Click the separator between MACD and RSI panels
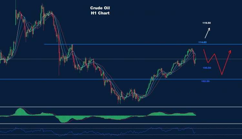This screenshot has height=139, width=242. click(121, 123)
